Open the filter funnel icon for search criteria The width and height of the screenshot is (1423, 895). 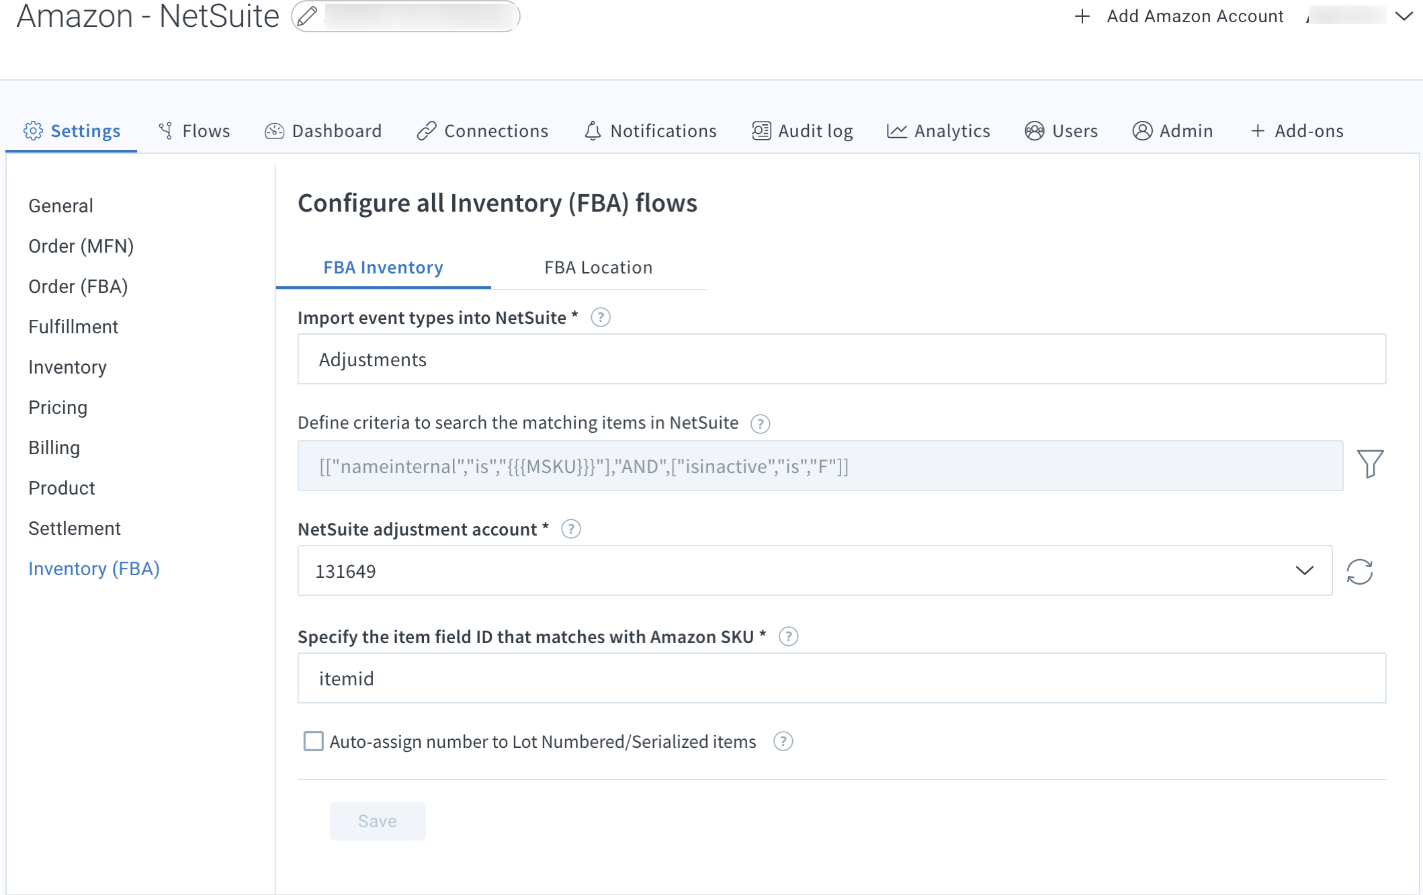coord(1370,464)
